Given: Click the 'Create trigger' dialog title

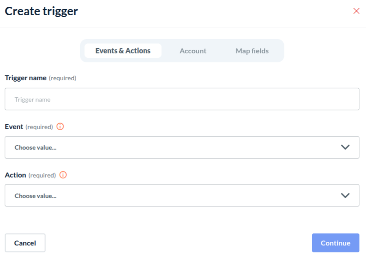Looking at the screenshot, I should 41,12.
